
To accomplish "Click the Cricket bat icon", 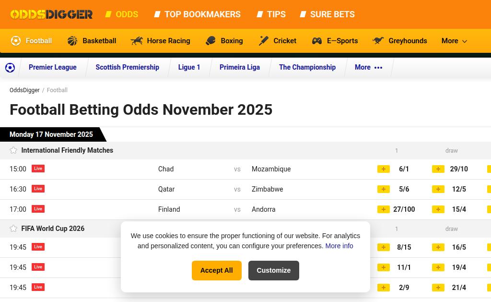I will tap(264, 41).
